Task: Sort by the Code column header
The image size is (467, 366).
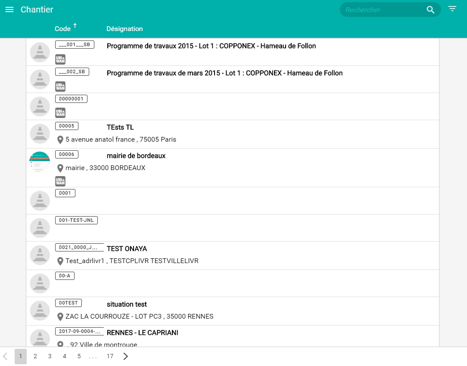Action: click(62, 29)
